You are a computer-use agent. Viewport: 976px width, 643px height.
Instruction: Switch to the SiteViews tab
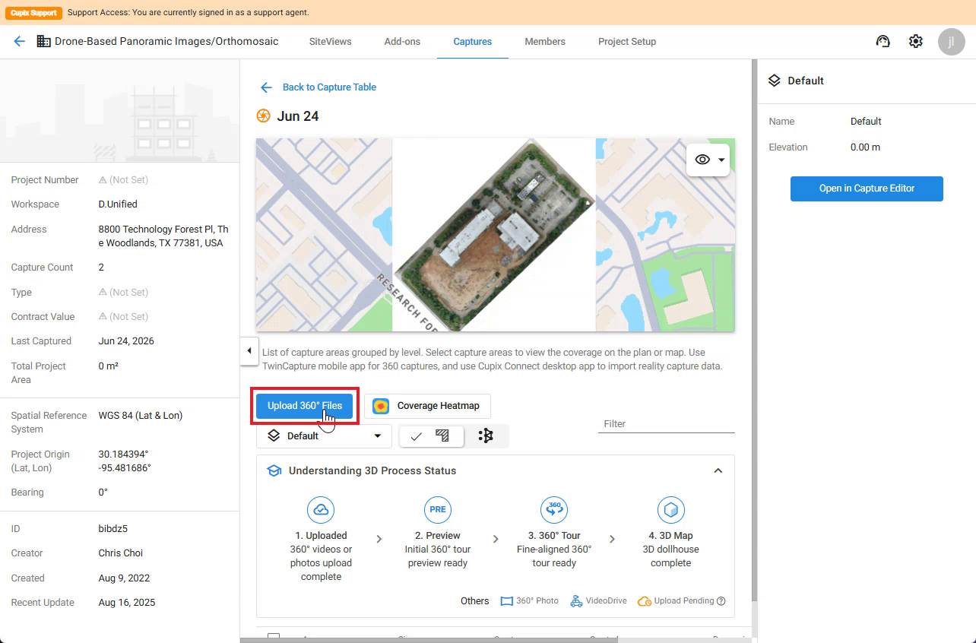330,42
